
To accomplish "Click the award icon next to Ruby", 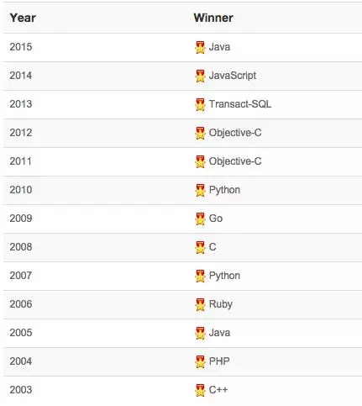I will [200, 304].
